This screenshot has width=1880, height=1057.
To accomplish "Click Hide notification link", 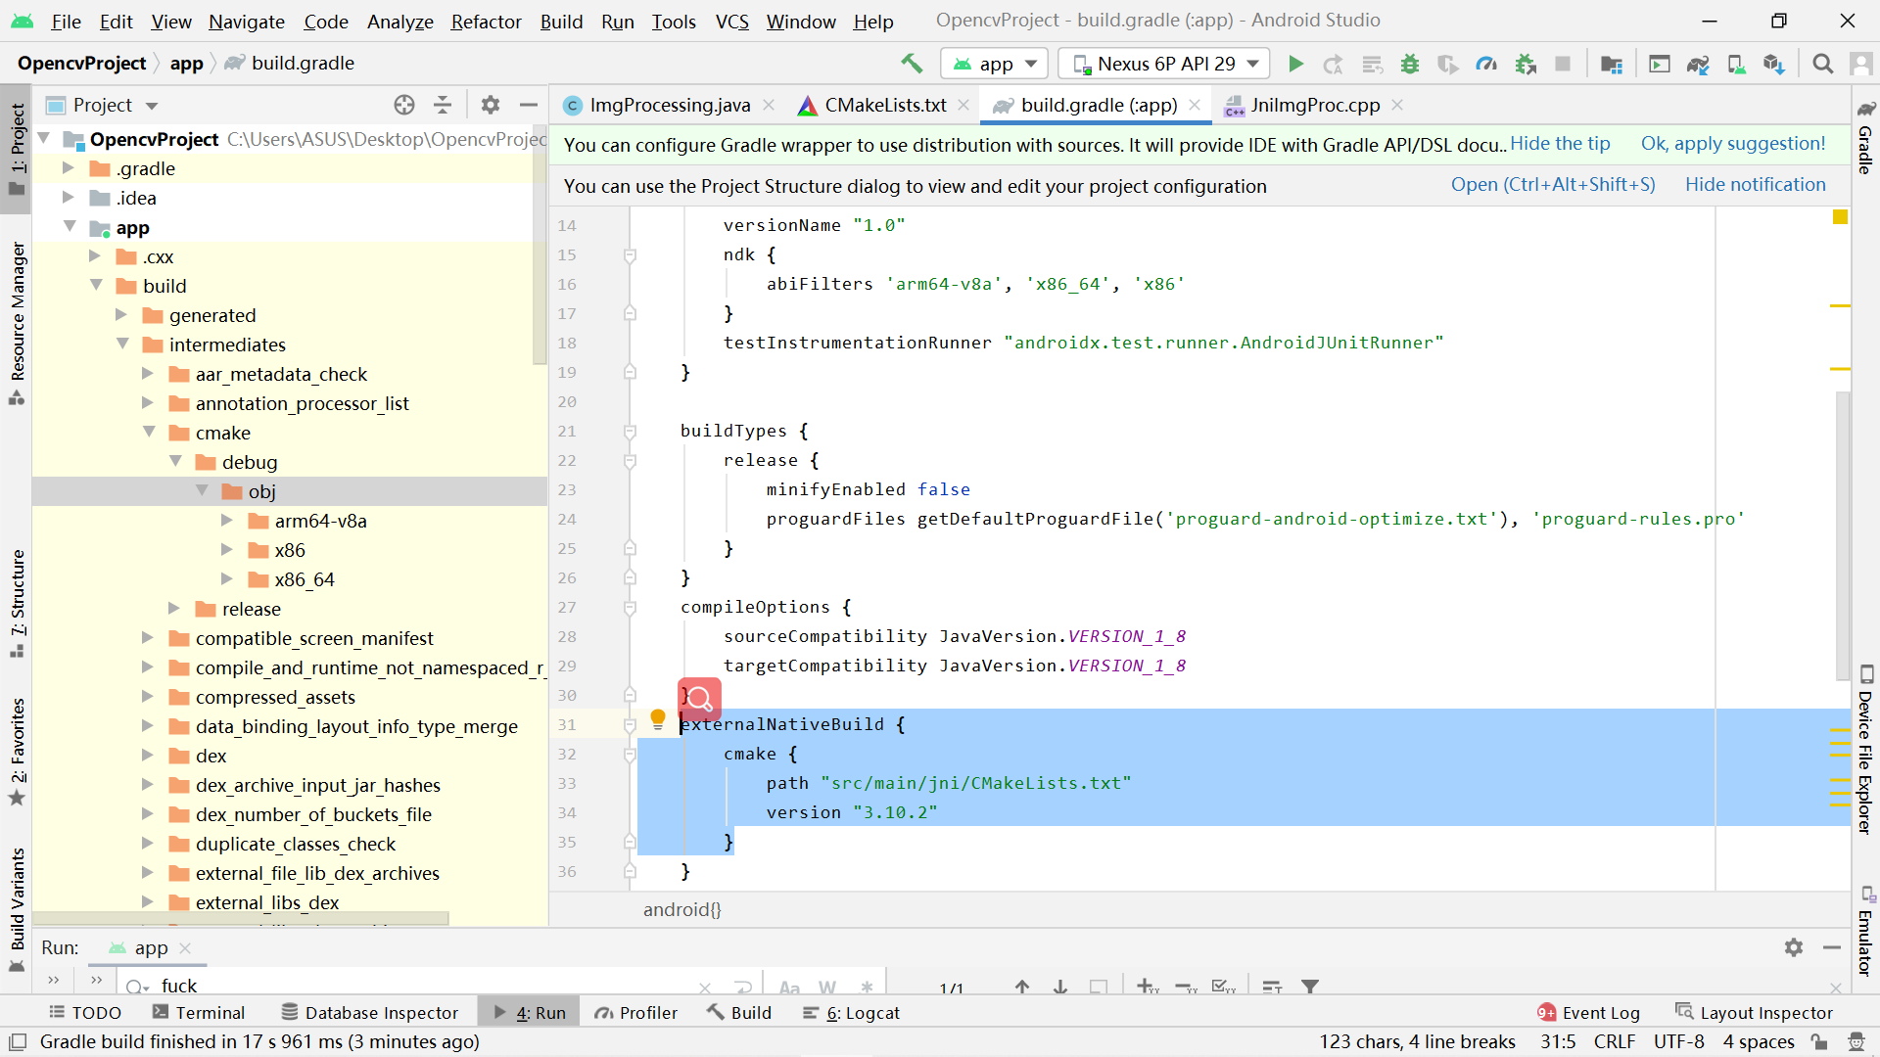I will pyautogui.click(x=1755, y=184).
